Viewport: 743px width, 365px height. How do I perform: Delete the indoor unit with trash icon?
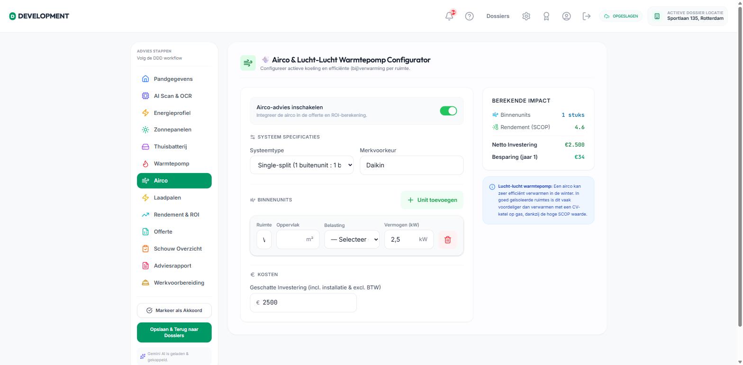pos(448,240)
